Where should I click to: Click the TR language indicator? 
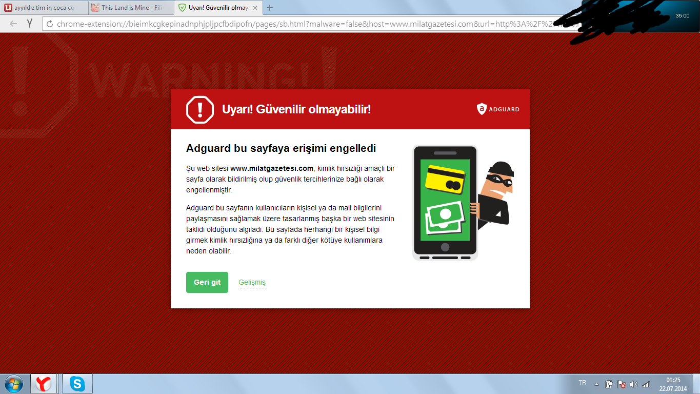point(583,383)
